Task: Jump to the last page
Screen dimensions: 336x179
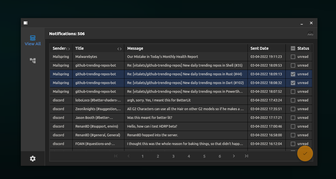Action: tap(246, 156)
